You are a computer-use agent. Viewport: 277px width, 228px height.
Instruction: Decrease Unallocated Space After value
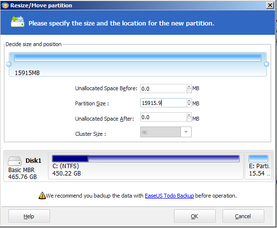189,119
